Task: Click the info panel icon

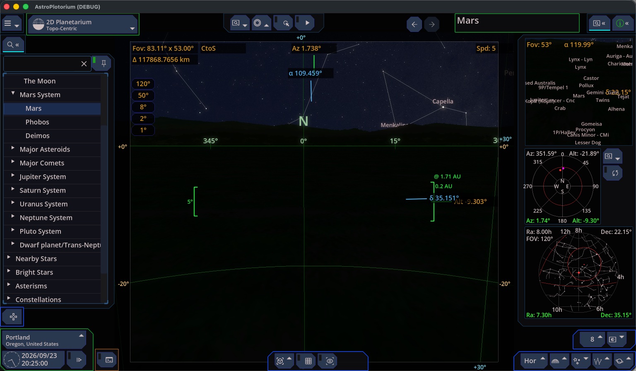Action: (x=623, y=24)
